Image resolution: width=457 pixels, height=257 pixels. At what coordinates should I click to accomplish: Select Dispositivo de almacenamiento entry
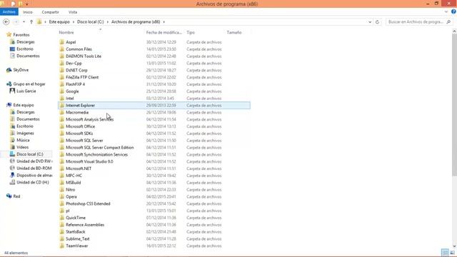34,175
